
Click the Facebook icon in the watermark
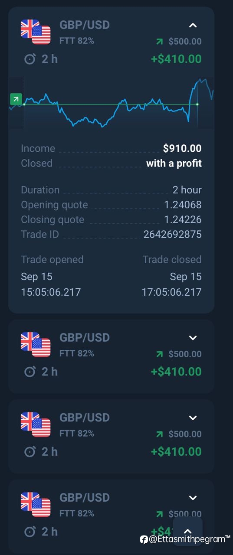point(144,539)
